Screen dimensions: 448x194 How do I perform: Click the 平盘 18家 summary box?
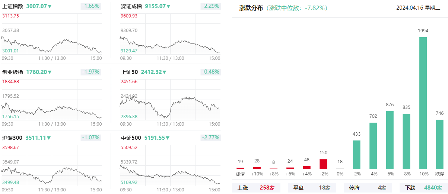[312, 188]
